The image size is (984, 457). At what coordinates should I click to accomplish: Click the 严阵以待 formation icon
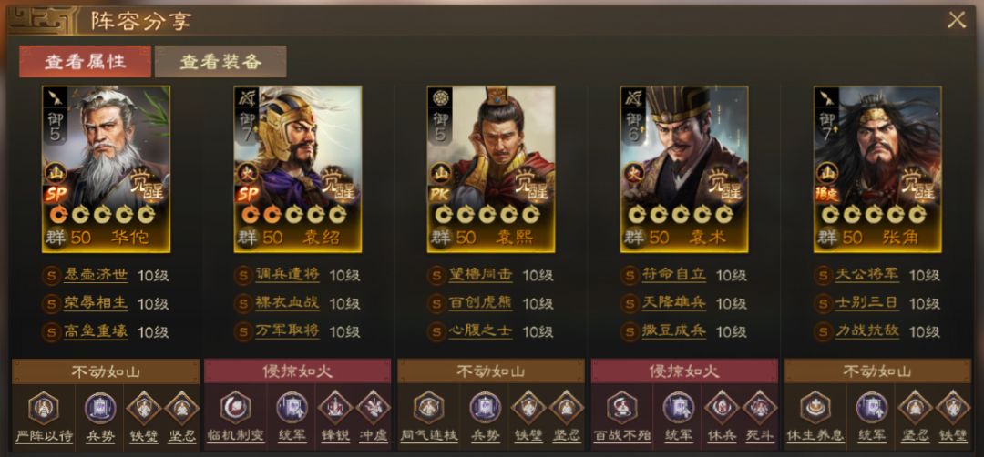44,408
